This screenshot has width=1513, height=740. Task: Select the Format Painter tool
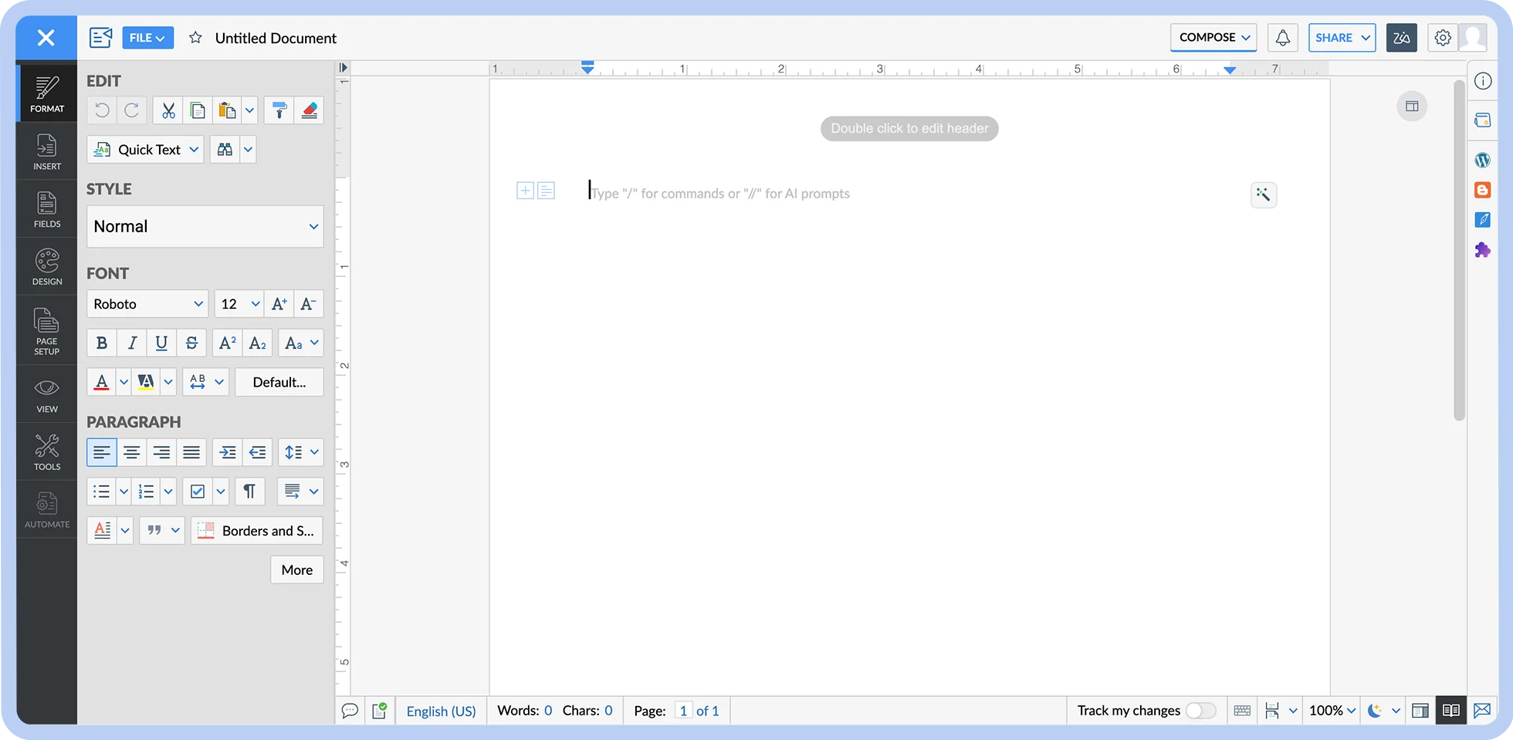[x=279, y=110]
